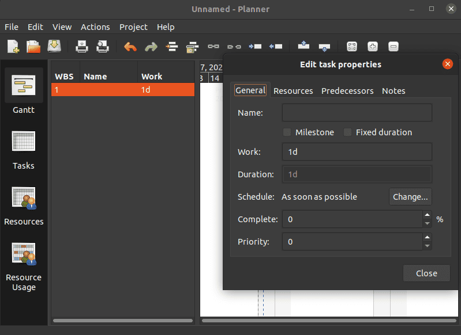
Task: Switch to the Gantt view
Action: pos(24,92)
